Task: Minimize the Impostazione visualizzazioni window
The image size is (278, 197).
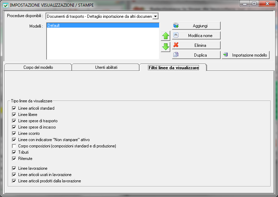Action: click(x=245, y=3)
